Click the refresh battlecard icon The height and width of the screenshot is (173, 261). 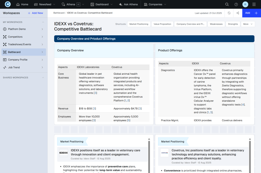tap(229, 13)
